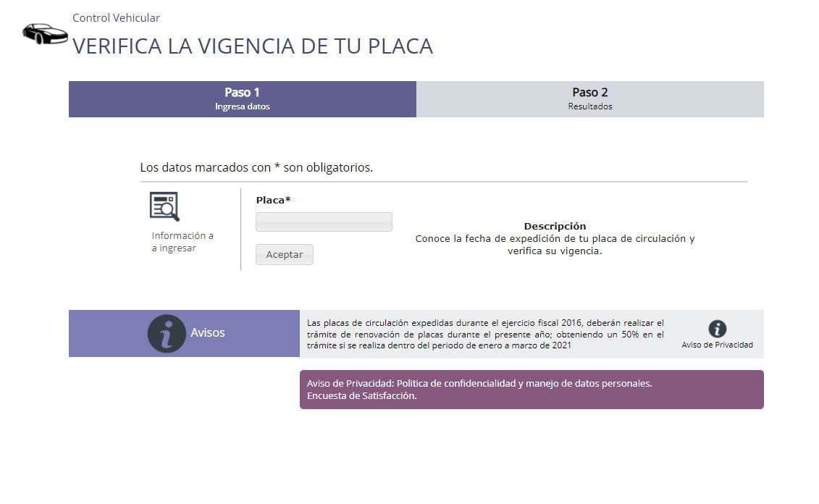
Task: Click the Avisos label in purple banner
Action: (208, 333)
